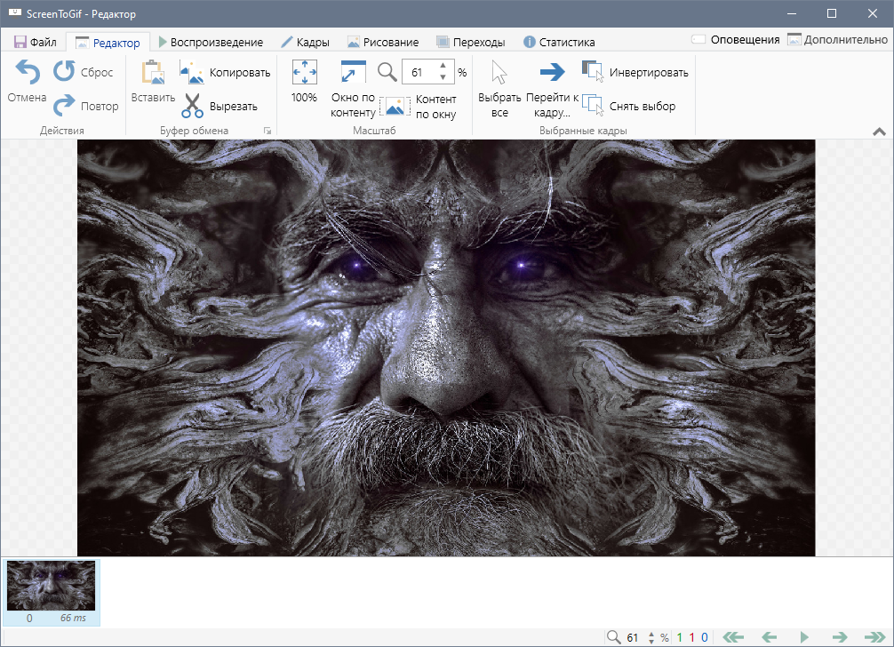Screen dimensions: 894x647
Task: Open Оповещения notifications panel
Action: coord(735,39)
